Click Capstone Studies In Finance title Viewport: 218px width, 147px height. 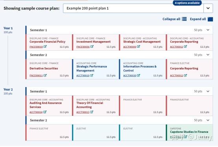coord(189,132)
